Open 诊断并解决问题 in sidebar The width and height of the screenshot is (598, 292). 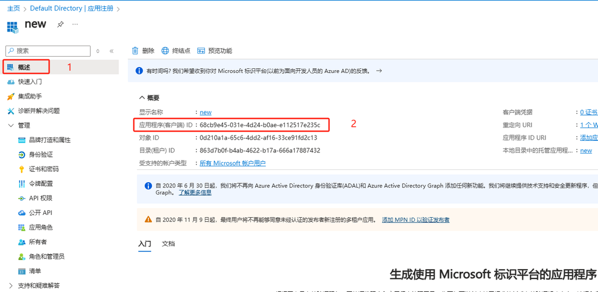(39, 111)
